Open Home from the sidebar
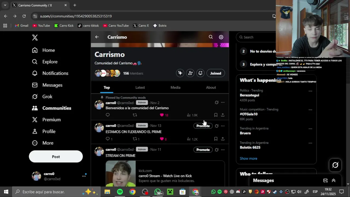Image resolution: width=350 pixels, height=197 pixels. pos(43,50)
